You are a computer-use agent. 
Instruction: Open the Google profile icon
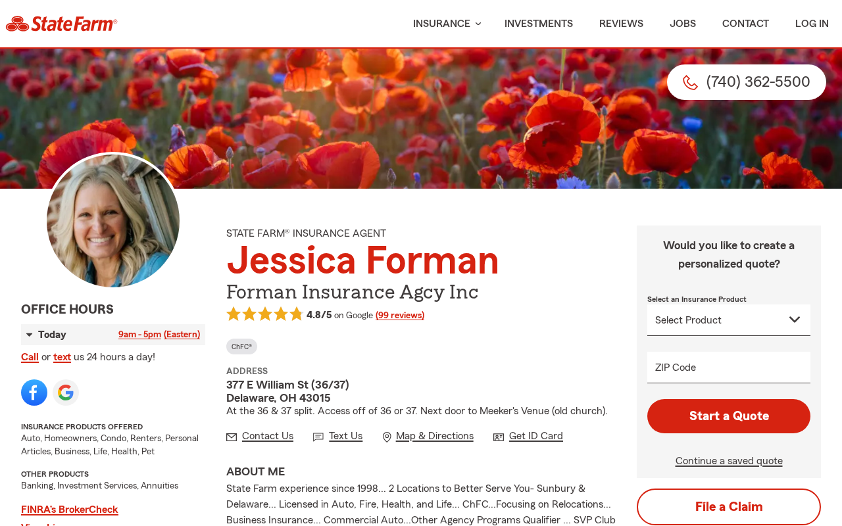coord(66,393)
